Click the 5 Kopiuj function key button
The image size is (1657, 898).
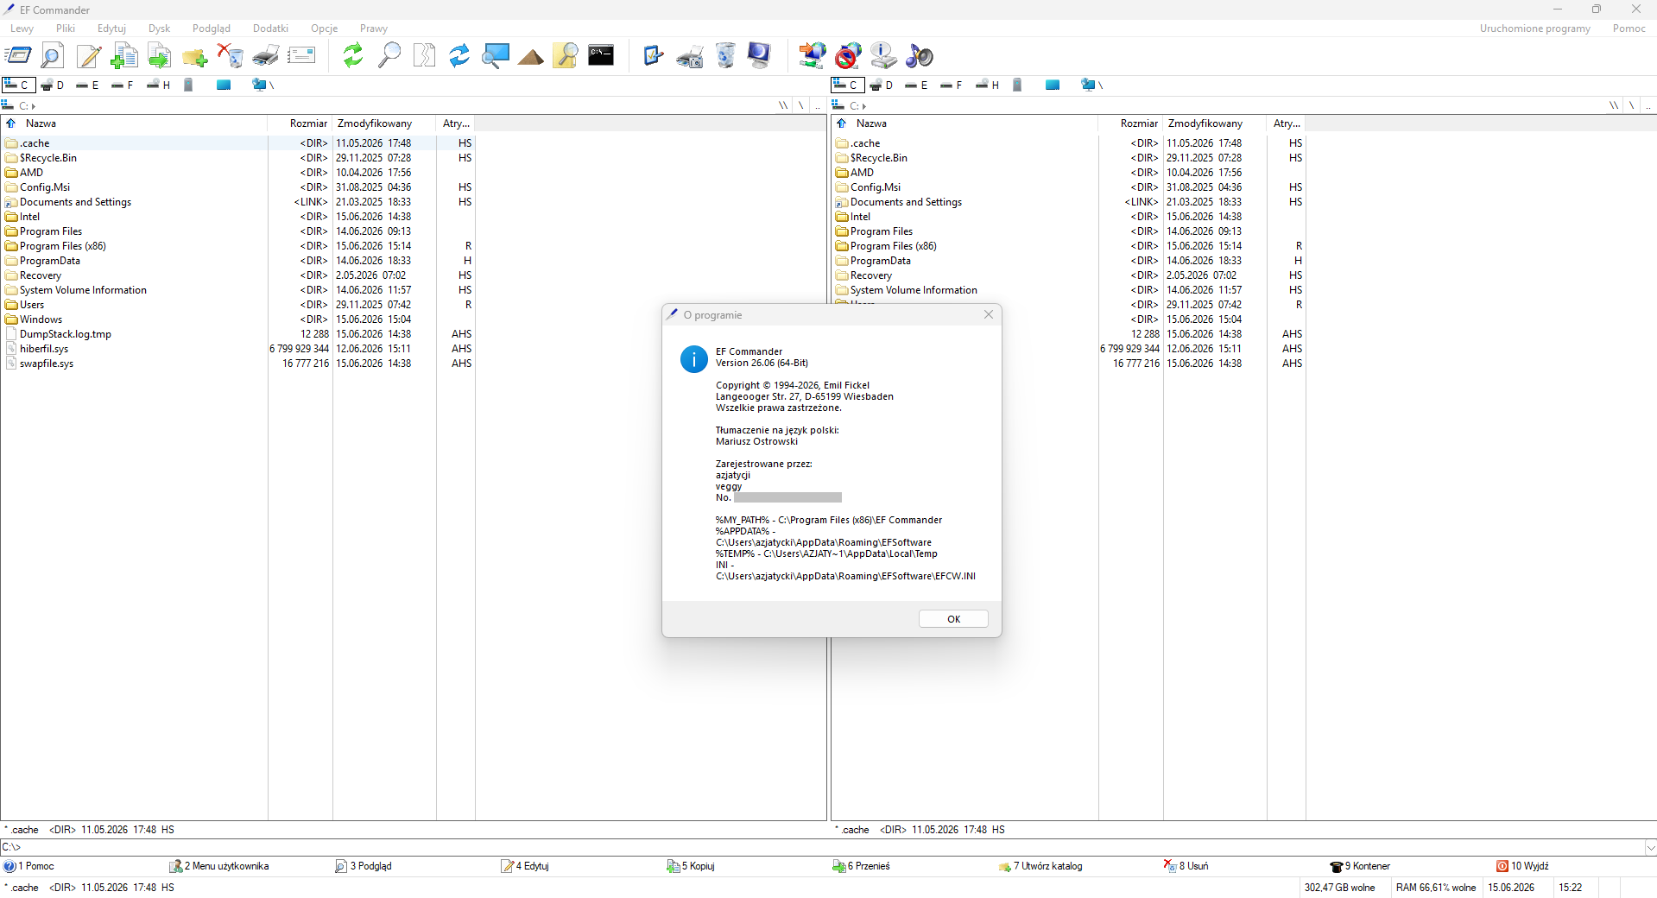691,866
